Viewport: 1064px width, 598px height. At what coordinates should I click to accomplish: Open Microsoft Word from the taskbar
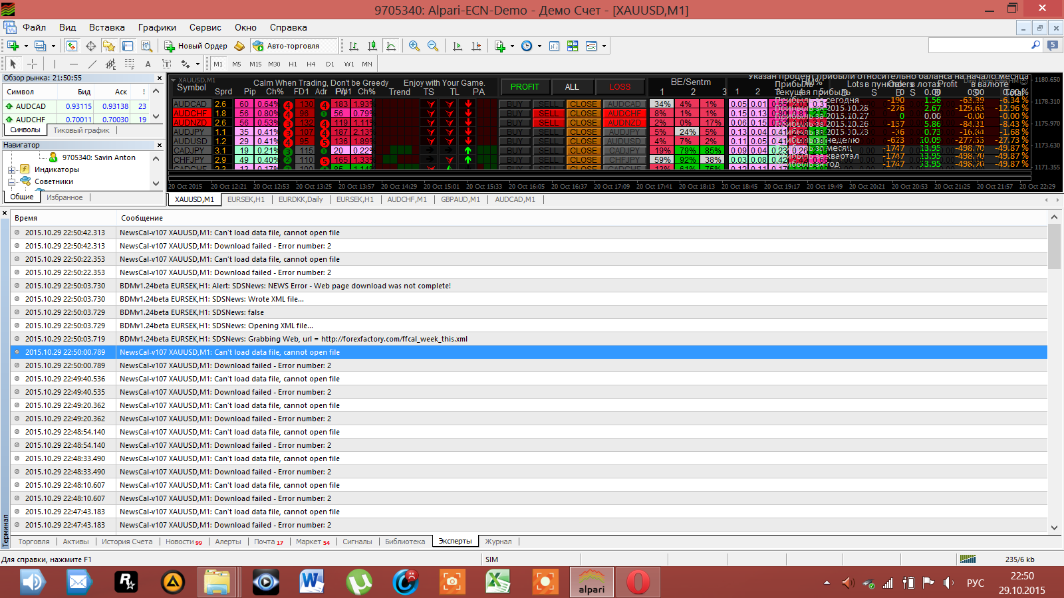[311, 583]
